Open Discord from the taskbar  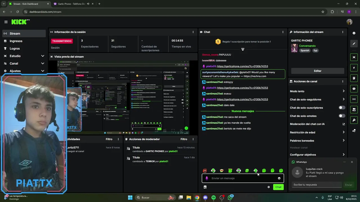coord(205,198)
